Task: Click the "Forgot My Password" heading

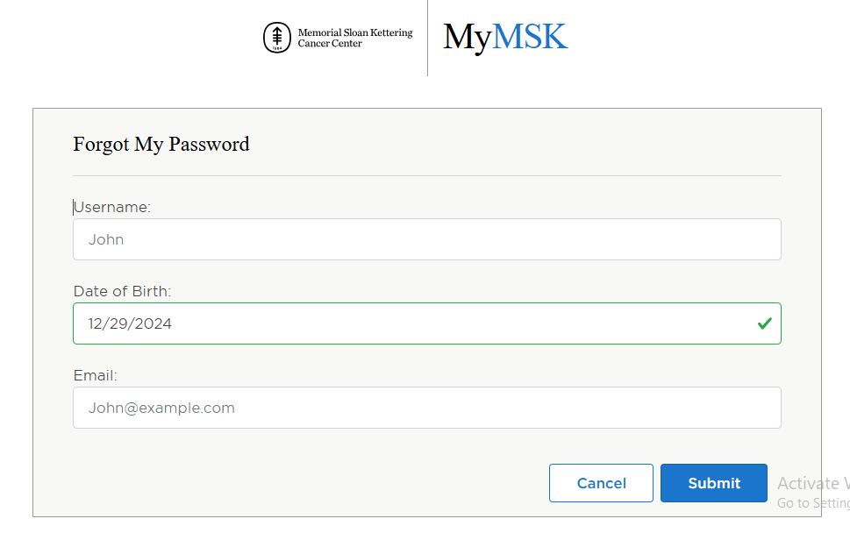Action: [161, 145]
